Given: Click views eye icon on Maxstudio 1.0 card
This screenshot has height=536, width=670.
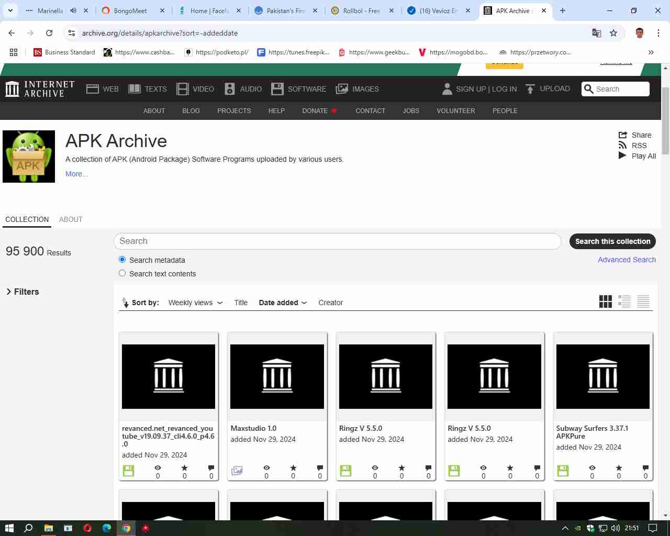Looking at the screenshot, I should click(266, 467).
